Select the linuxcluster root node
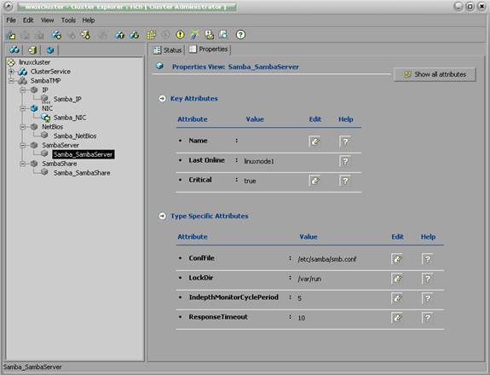The height and width of the screenshot is (375, 490). [34, 62]
